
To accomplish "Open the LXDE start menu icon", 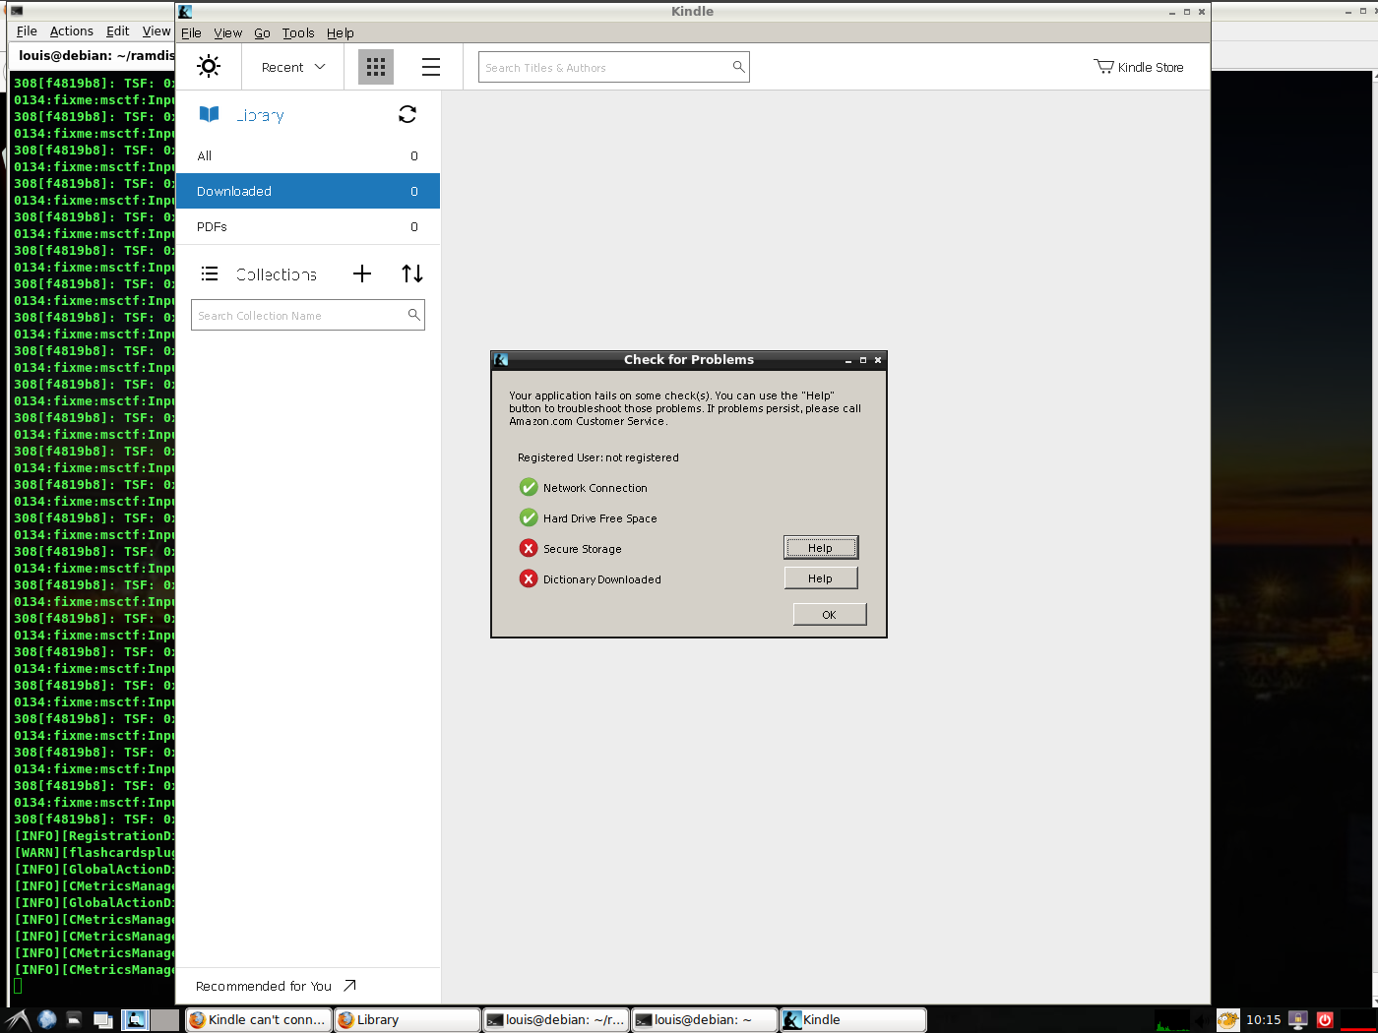I will [17, 1020].
